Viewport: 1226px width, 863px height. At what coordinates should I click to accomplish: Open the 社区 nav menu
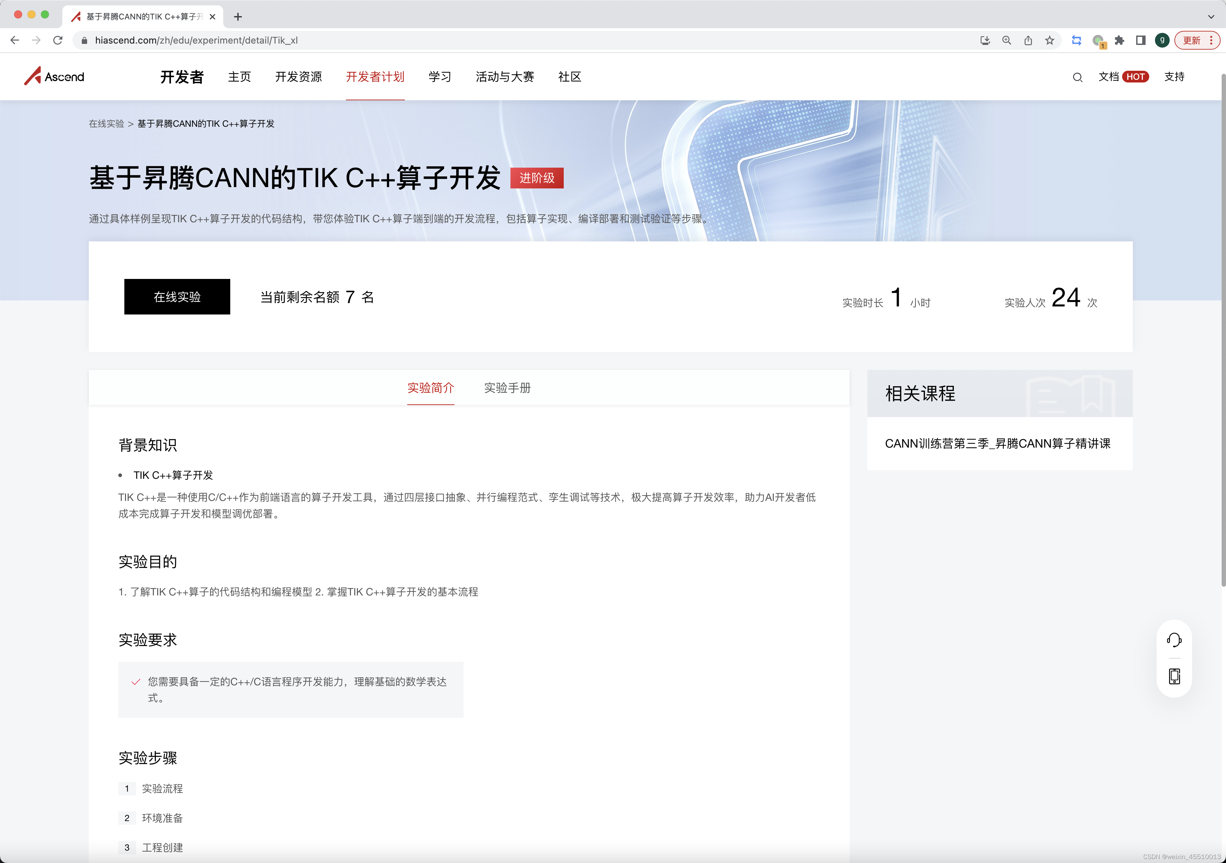(x=570, y=77)
